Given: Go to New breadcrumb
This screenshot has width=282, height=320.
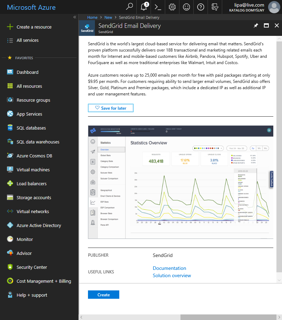Looking at the screenshot, I should [x=108, y=17].
